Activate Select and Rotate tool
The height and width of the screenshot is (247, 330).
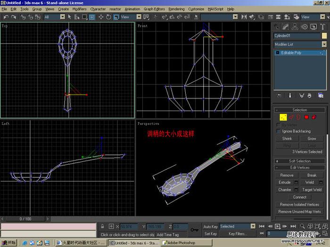(x=108, y=17)
